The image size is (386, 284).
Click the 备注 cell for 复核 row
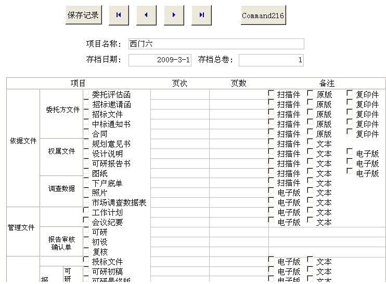pyautogui.click(x=327, y=252)
